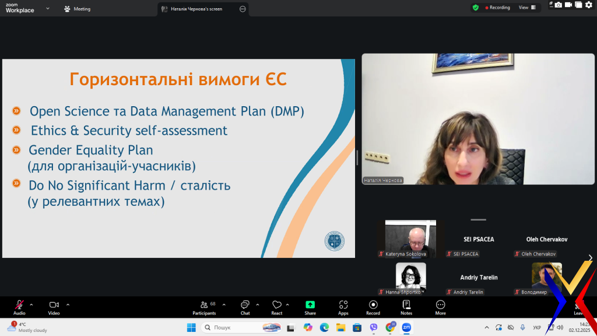Expand the Zoom Workplace dropdown chevron
Image resolution: width=597 pixels, height=336 pixels.
pos(48,9)
